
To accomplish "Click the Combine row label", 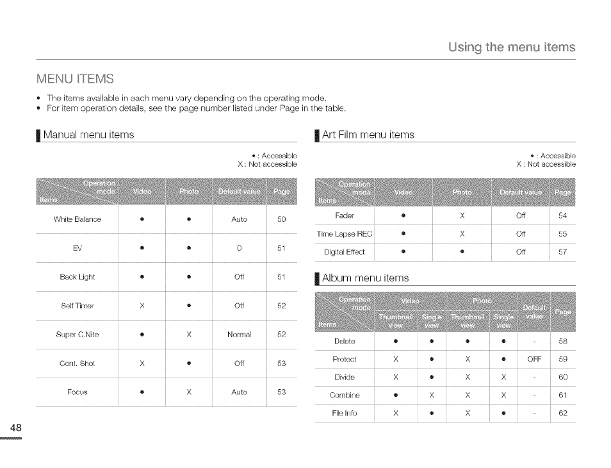I will (x=345, y=395).
